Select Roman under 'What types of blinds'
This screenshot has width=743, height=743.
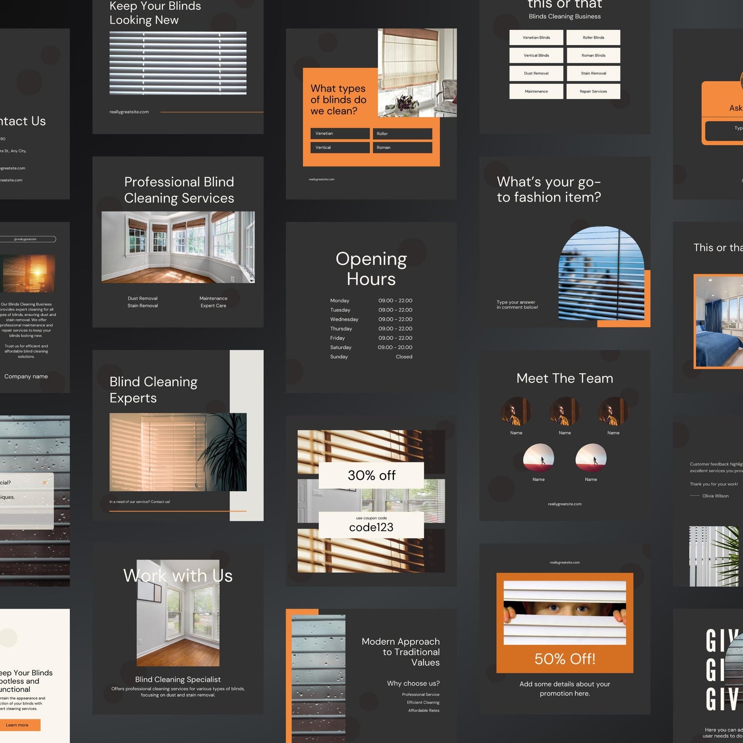403,148
